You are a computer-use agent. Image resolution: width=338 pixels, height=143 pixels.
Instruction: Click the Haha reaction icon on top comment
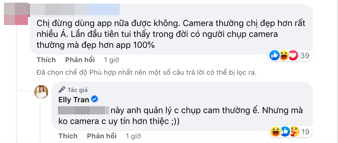[284, 56]
